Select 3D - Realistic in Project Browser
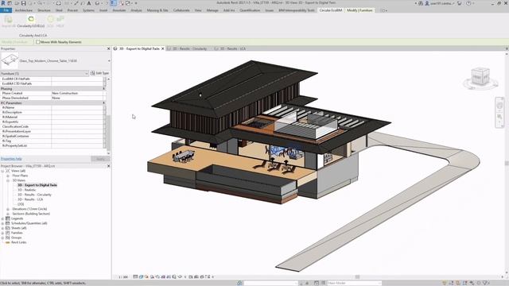The height and width of the screenshot is (286, 509). click(26, 190)
